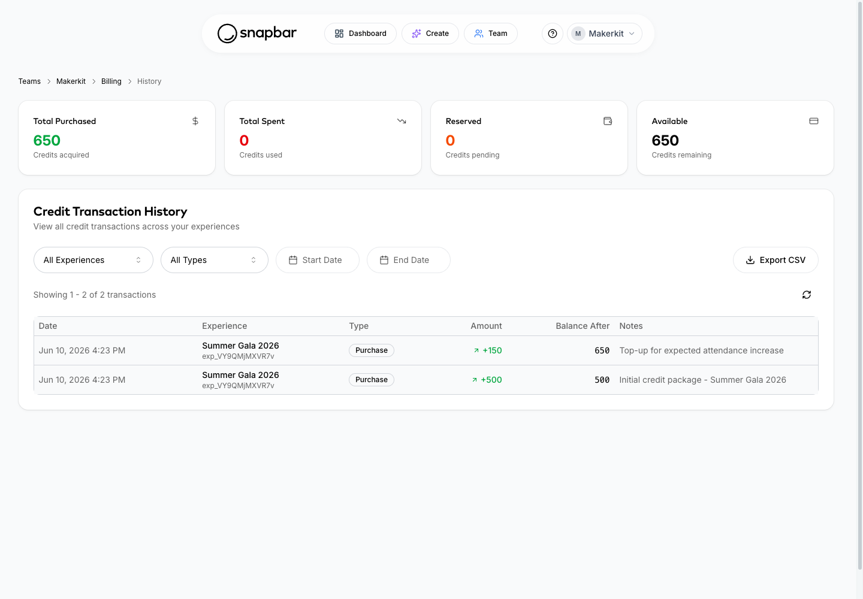The width and height of the screenshot is (863, 599).
Task: Click the Date column header
Action: pyautogui.click(x=48, y=326)
